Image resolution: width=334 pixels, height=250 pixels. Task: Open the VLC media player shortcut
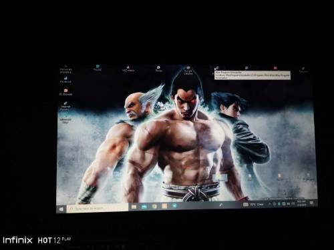(128, 69)
